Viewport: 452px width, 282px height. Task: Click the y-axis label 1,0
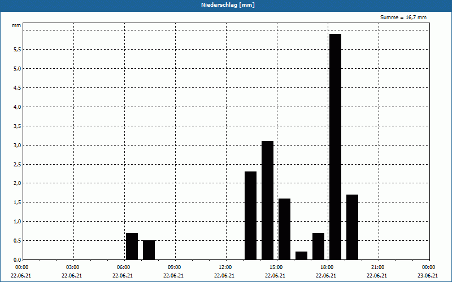point(18,221)
